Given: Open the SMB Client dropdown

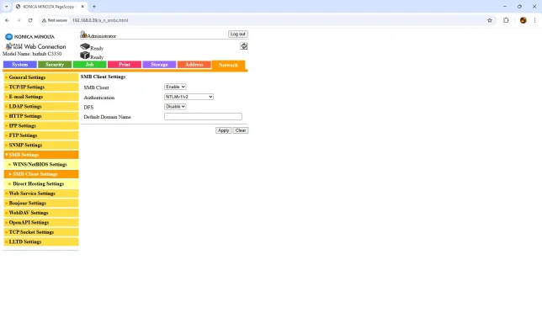Looking at the screenshot, I should click(x=175, y=87).
